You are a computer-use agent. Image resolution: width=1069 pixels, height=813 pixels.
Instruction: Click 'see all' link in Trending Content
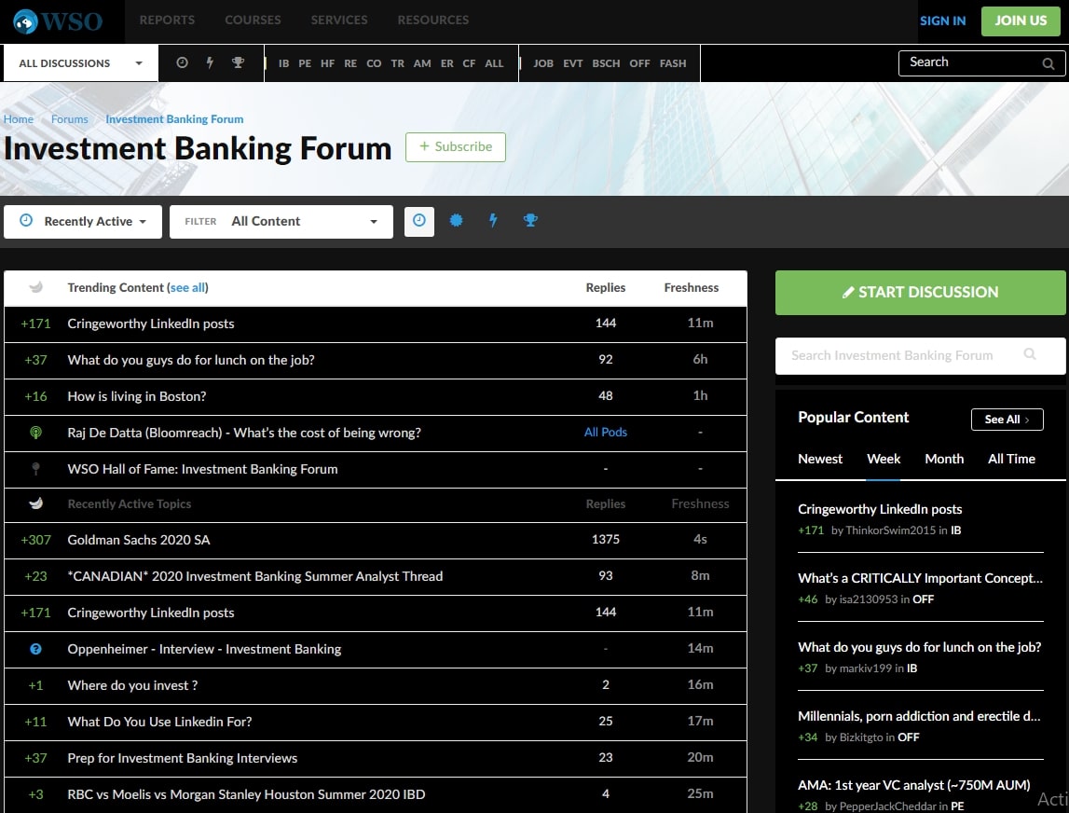click(188, 288)
